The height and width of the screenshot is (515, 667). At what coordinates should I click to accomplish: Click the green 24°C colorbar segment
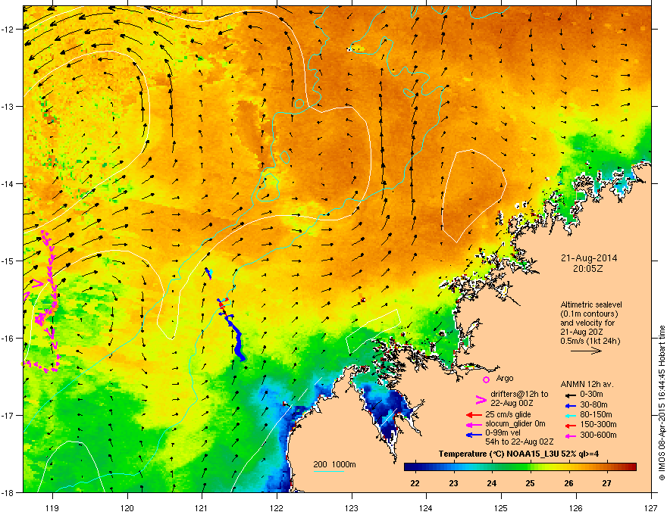click(x=492, y=467)
